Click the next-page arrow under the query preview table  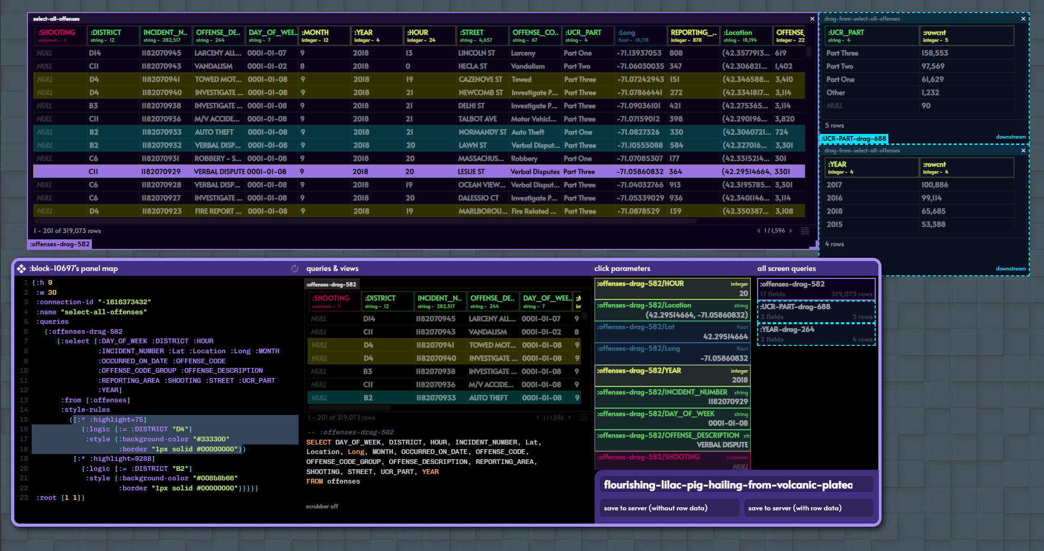pos(570,417)
